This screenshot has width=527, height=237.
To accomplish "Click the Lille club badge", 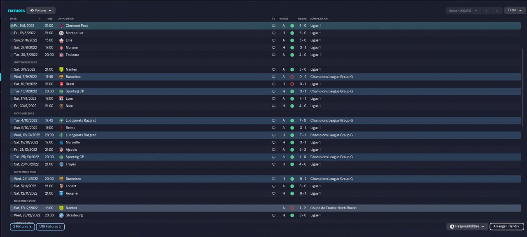I will point(61,40).
